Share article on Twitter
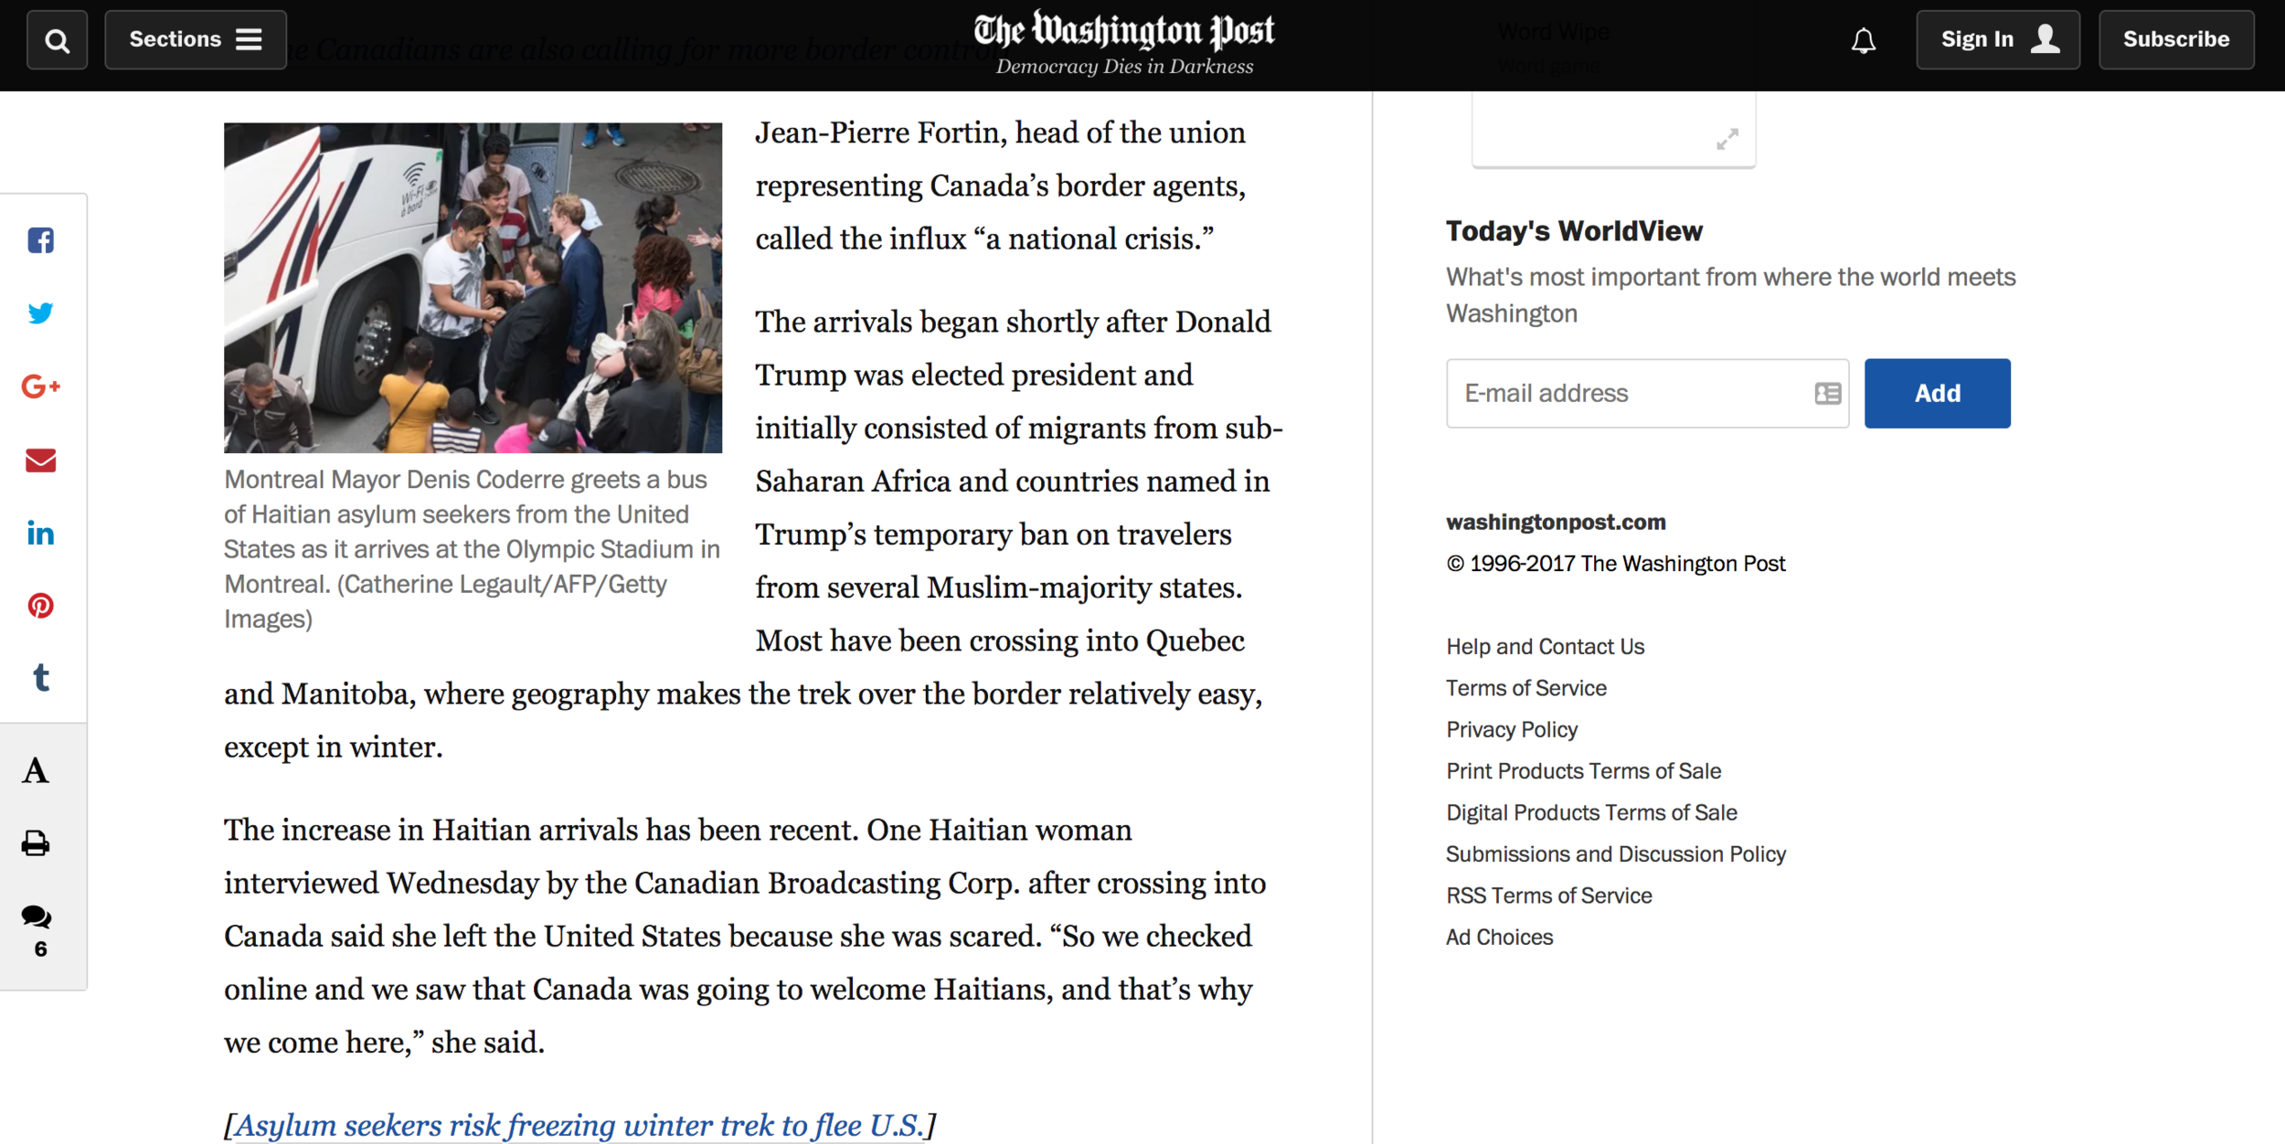Image resolution: width=2285 pixels, height=1144 pixels. point(40,313)
